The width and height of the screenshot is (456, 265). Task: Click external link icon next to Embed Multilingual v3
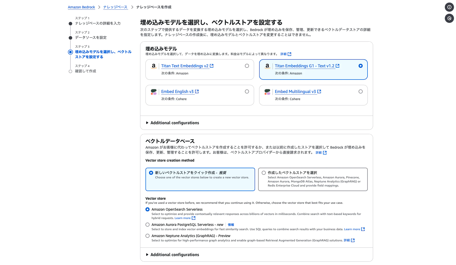coord(319,91)
